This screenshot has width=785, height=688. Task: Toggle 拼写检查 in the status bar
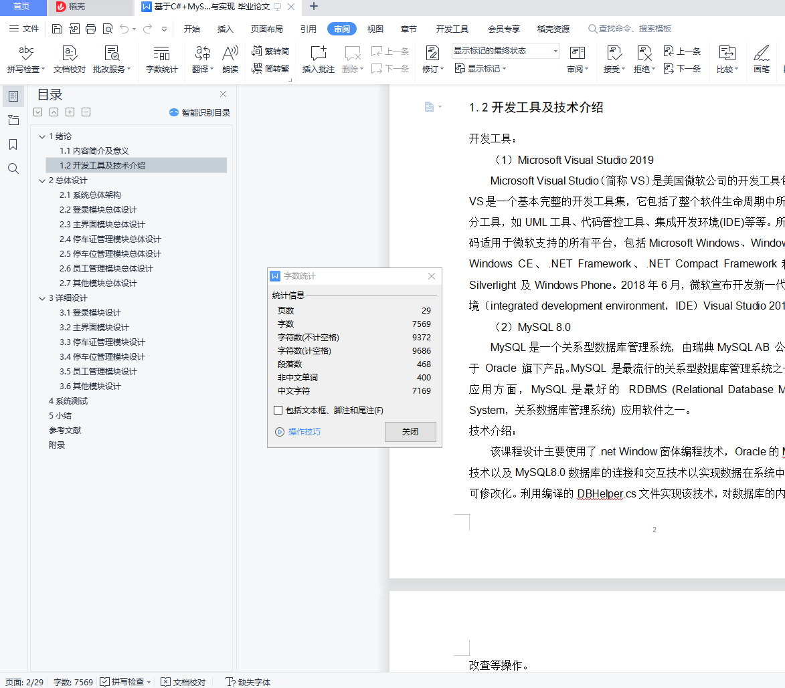125,682
